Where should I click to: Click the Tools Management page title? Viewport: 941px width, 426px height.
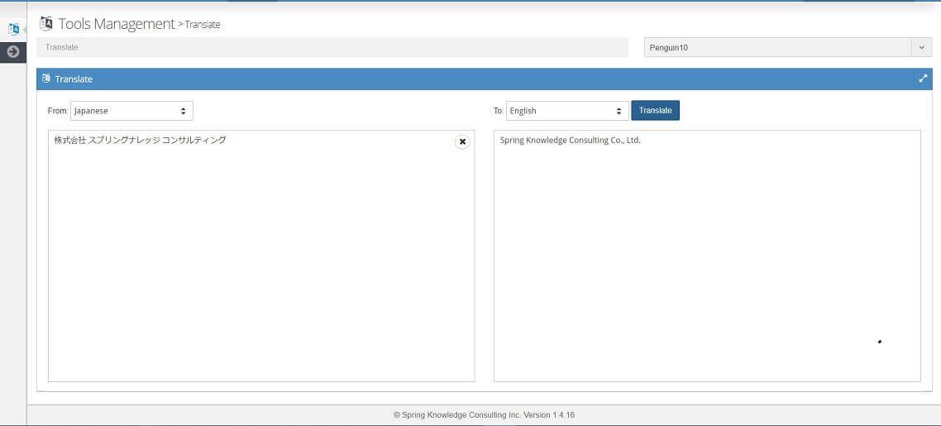[117, 24]
